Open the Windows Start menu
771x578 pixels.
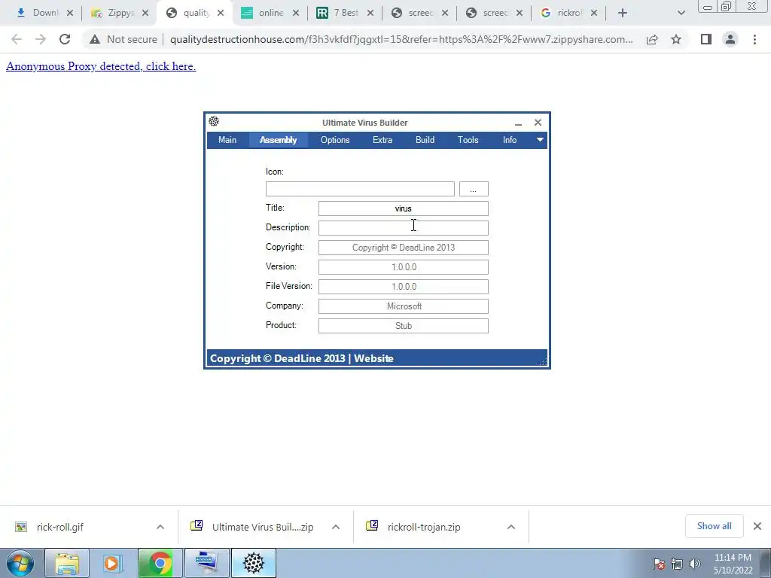point(20,563)
